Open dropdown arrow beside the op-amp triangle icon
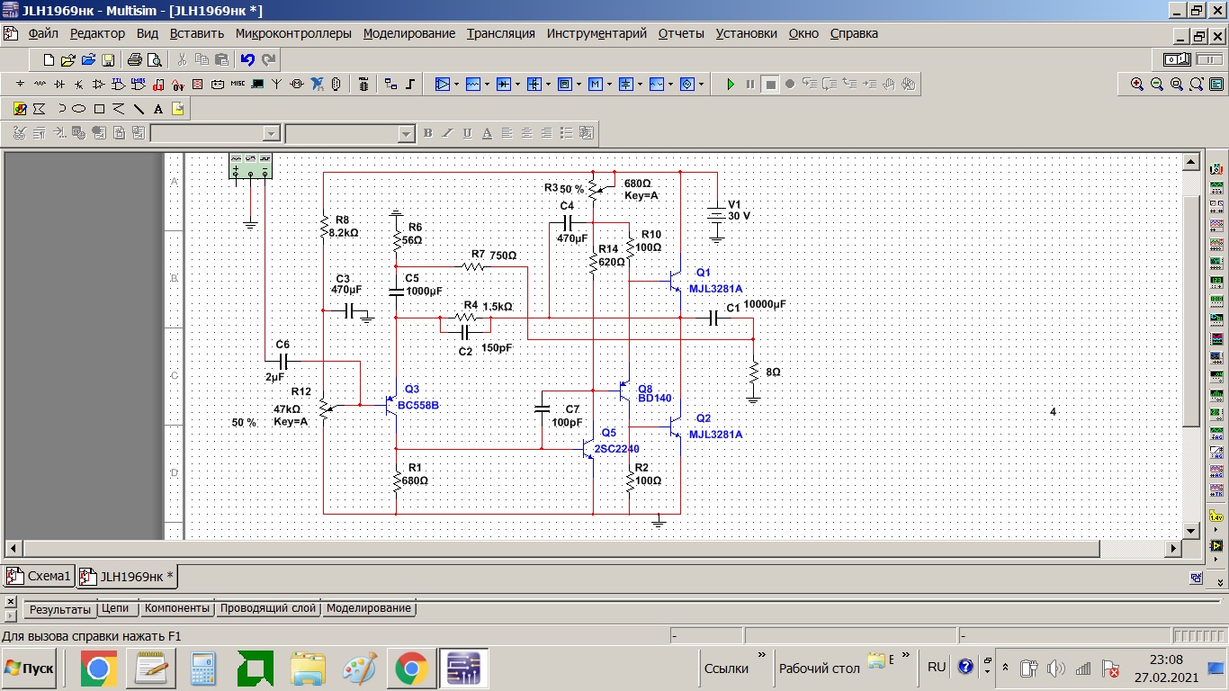Screen dimensions: 1229x691 [x=457, y=84]
